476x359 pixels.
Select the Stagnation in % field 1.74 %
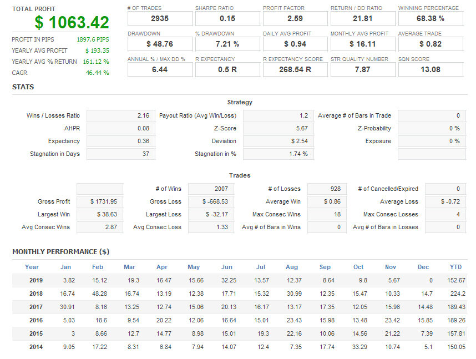(x=278, y=154)
